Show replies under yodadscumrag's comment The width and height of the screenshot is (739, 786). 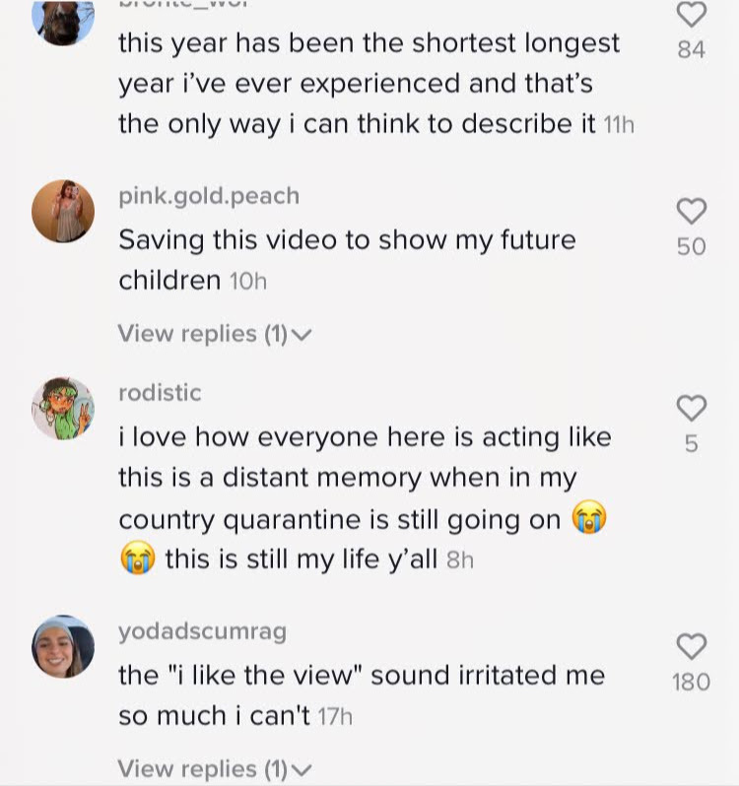click(214, 768)
